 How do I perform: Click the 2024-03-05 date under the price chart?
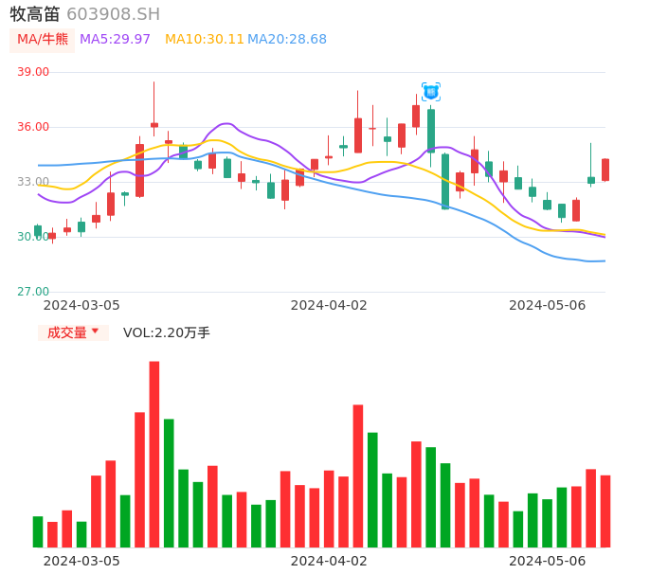[x=81, y=305]
